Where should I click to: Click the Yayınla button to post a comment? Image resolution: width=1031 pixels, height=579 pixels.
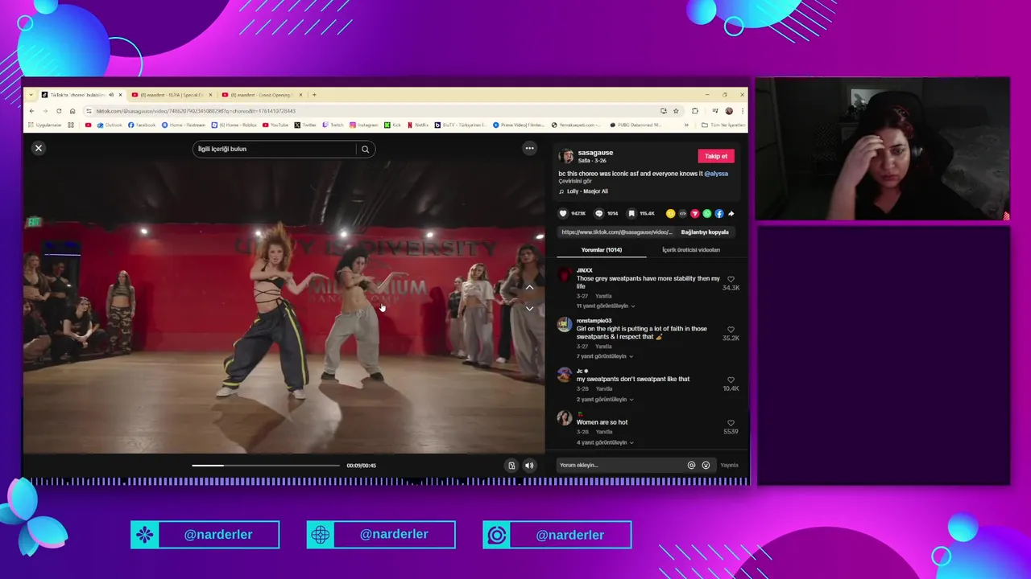click(x=729, y=465)
